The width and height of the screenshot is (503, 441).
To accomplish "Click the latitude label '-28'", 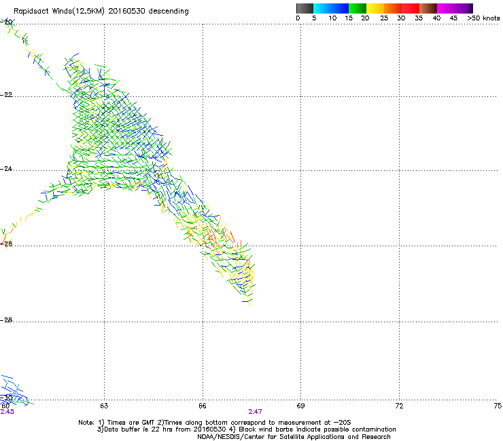I will coord(6,320).
